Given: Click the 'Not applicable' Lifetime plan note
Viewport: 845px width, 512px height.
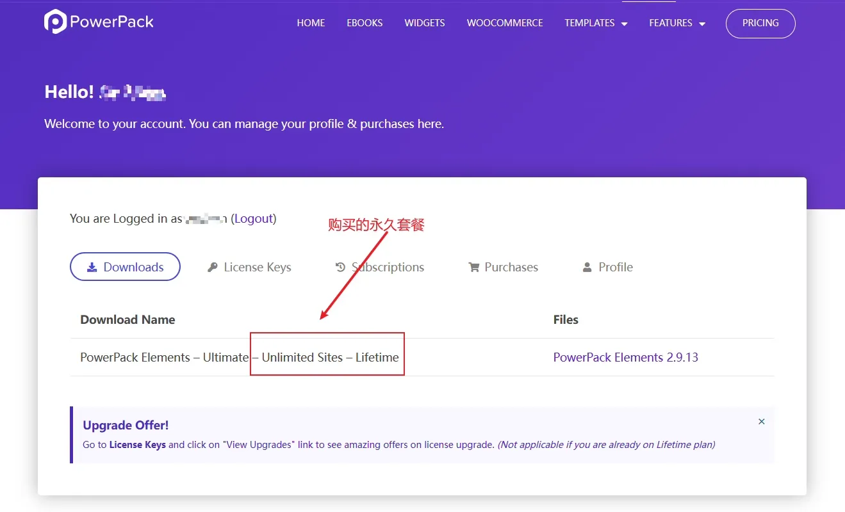Looking at the screenshot, I should click(x=607, y=445).
